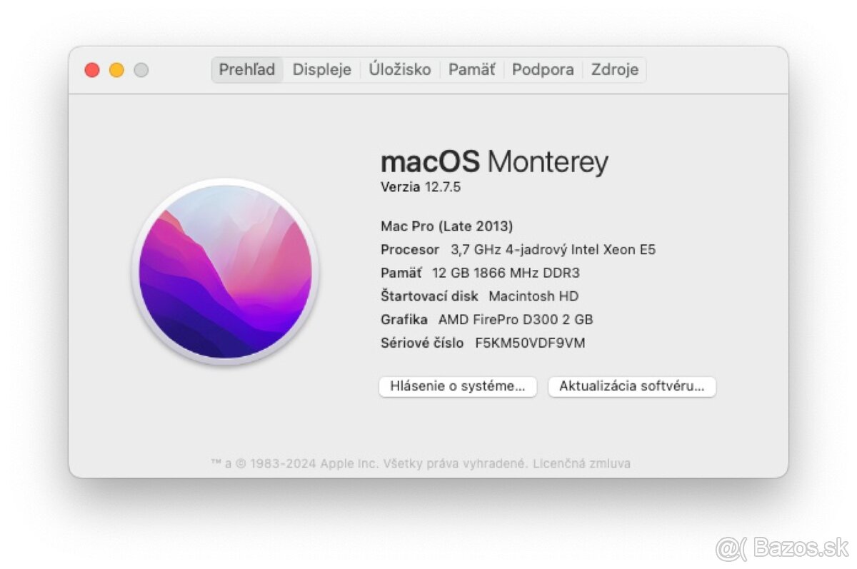
Task: Open the Zdroje tab
Action: [614, 69]
